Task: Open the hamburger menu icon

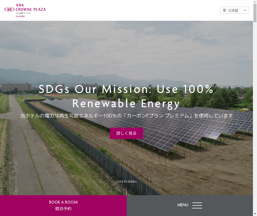Action: coord(197,205)
